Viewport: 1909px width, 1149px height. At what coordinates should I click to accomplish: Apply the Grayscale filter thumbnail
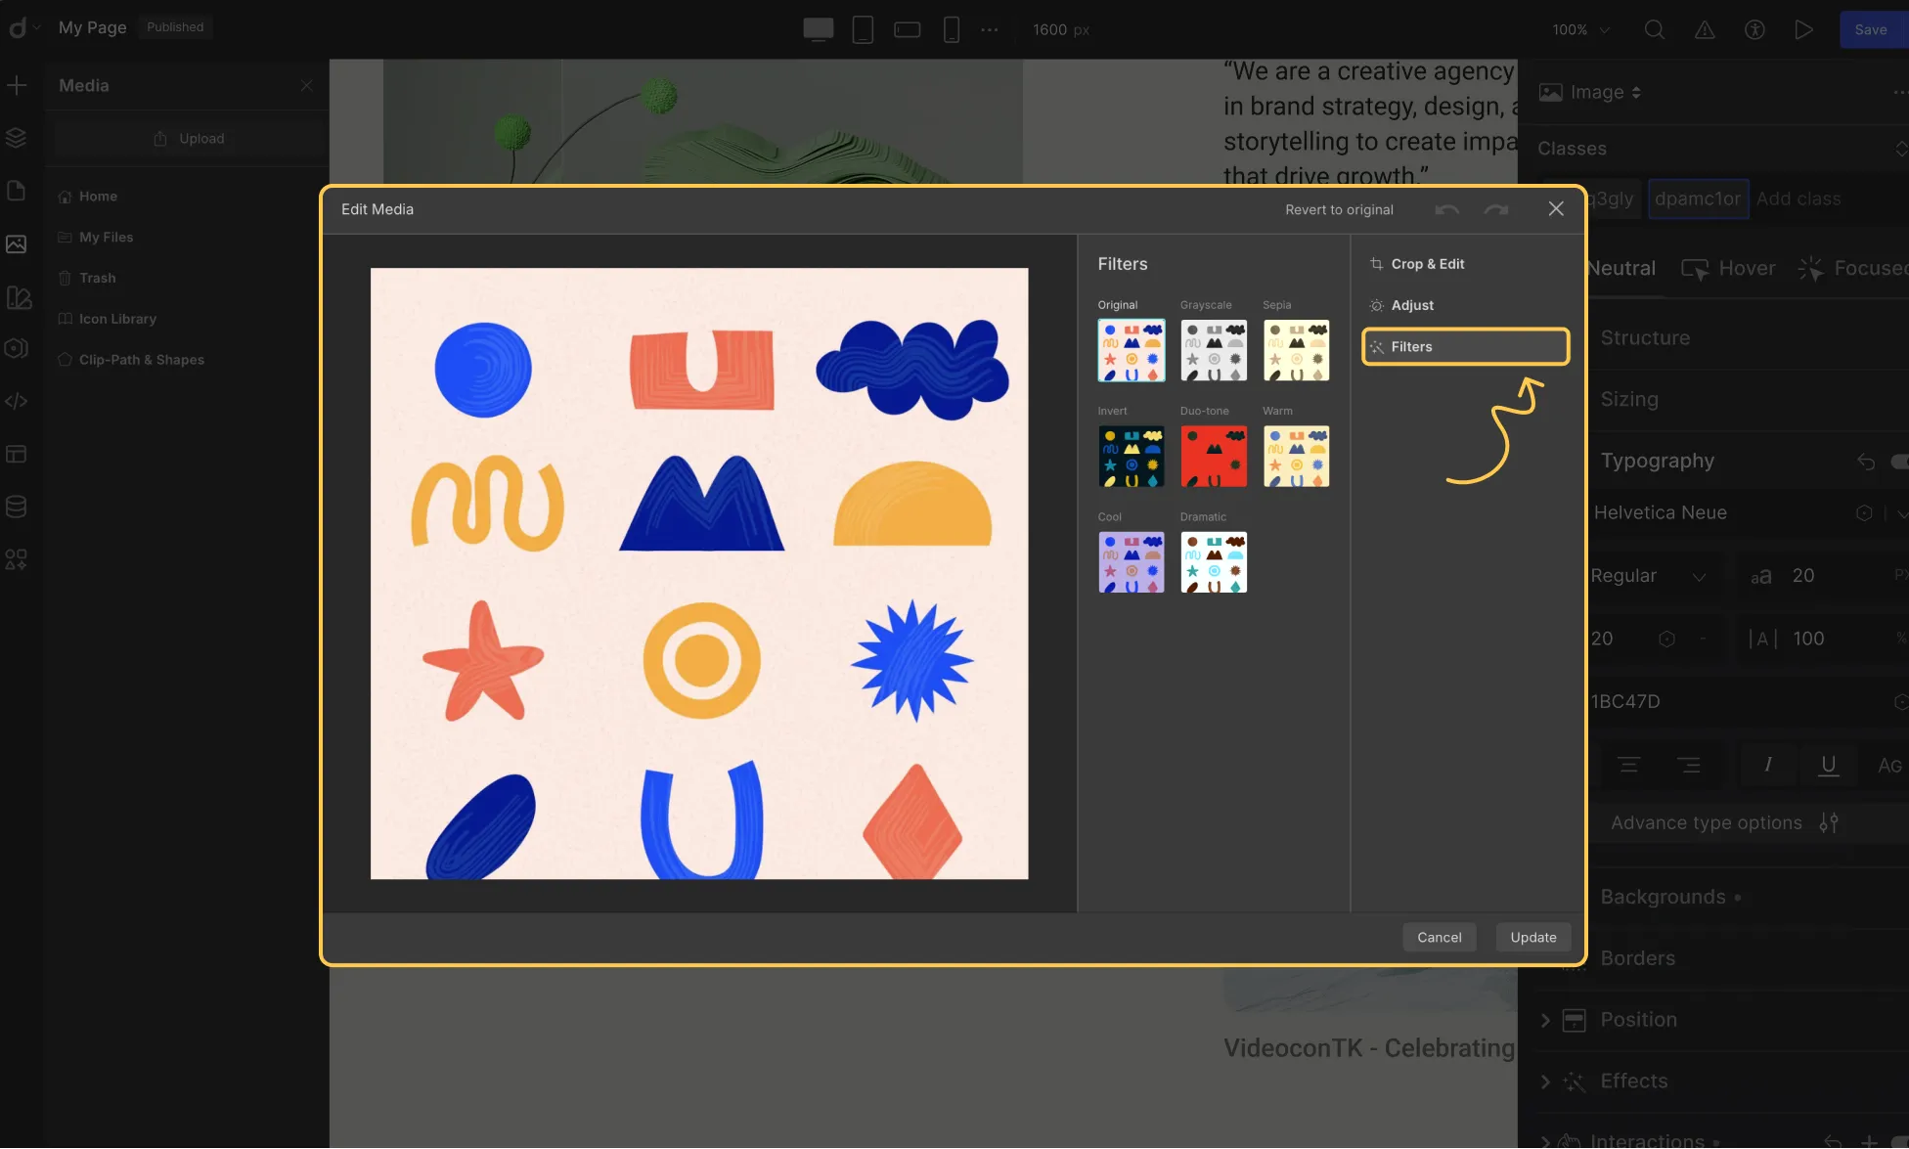pyautogui.click(x=1214, y=350)
